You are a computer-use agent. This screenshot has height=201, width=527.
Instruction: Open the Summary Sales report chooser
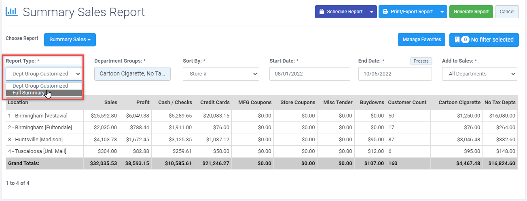(70, 40)
